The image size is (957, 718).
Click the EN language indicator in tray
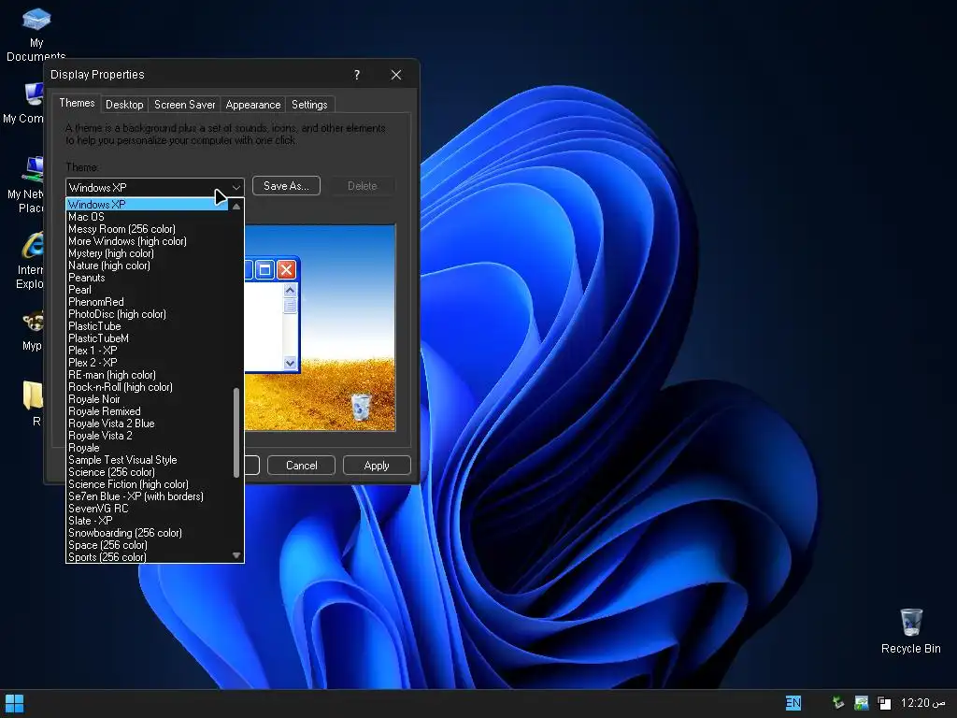tap(793, 703)
